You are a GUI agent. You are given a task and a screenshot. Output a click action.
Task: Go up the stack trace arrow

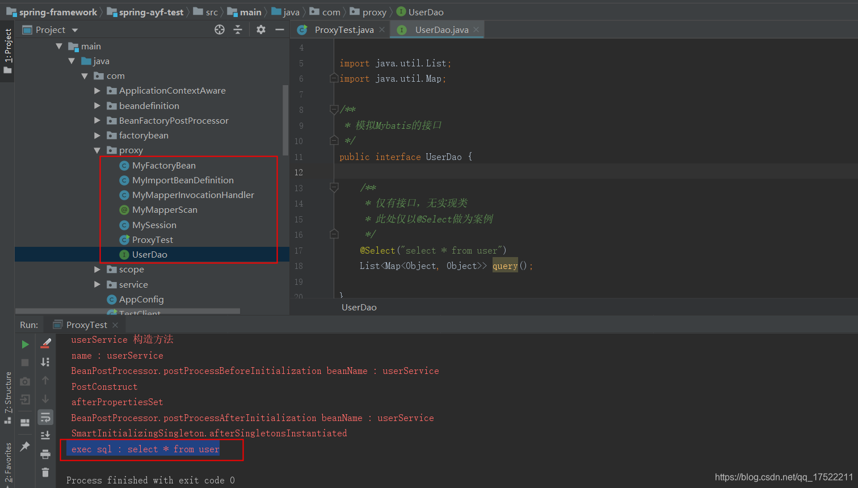[45, 381]
